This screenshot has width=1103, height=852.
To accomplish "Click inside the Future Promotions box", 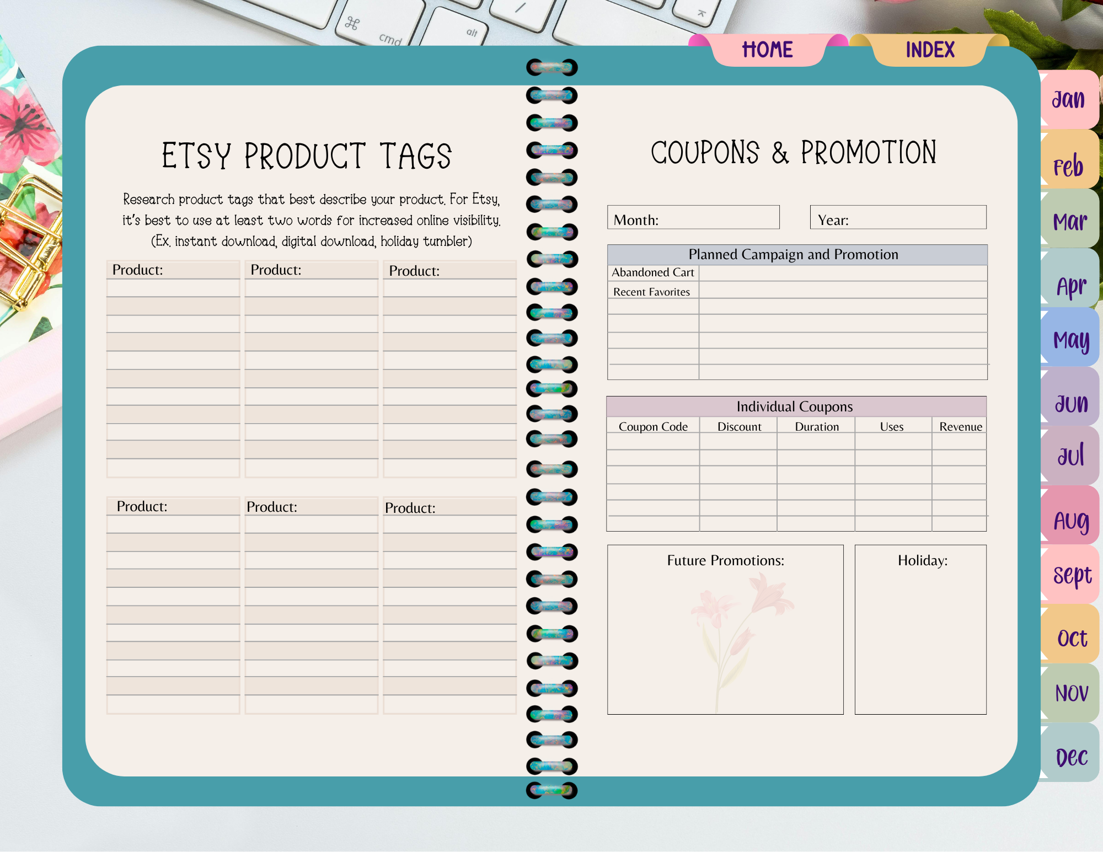I will (725, 629).
